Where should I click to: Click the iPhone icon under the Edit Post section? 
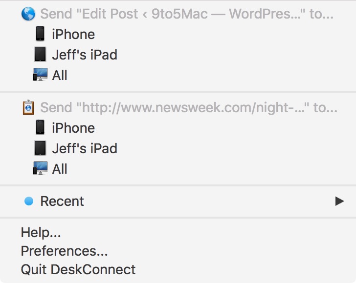pyautogui.click(x=40, y=34)
